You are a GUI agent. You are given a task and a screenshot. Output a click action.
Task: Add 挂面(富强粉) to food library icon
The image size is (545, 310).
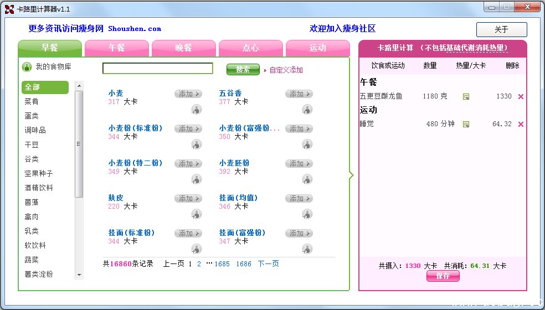pyautogui.click(x=307, y=249)
